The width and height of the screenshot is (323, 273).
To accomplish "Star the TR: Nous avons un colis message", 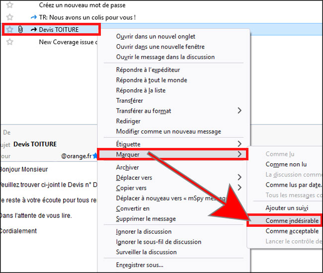I will coord(9,17).
